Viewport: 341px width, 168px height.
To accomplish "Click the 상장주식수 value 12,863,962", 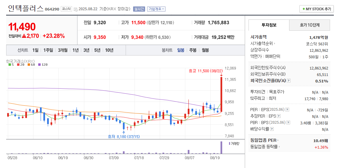I will click(x=319, y=50).
